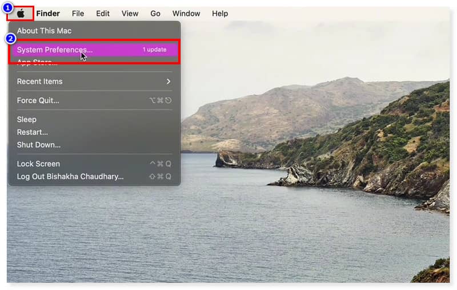Choose System Preferences… entry

click(x=94, y=50)
